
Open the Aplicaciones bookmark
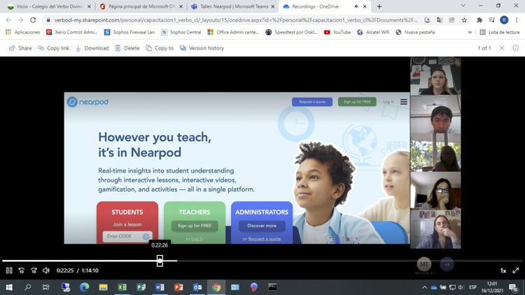[x=23, y=32]
